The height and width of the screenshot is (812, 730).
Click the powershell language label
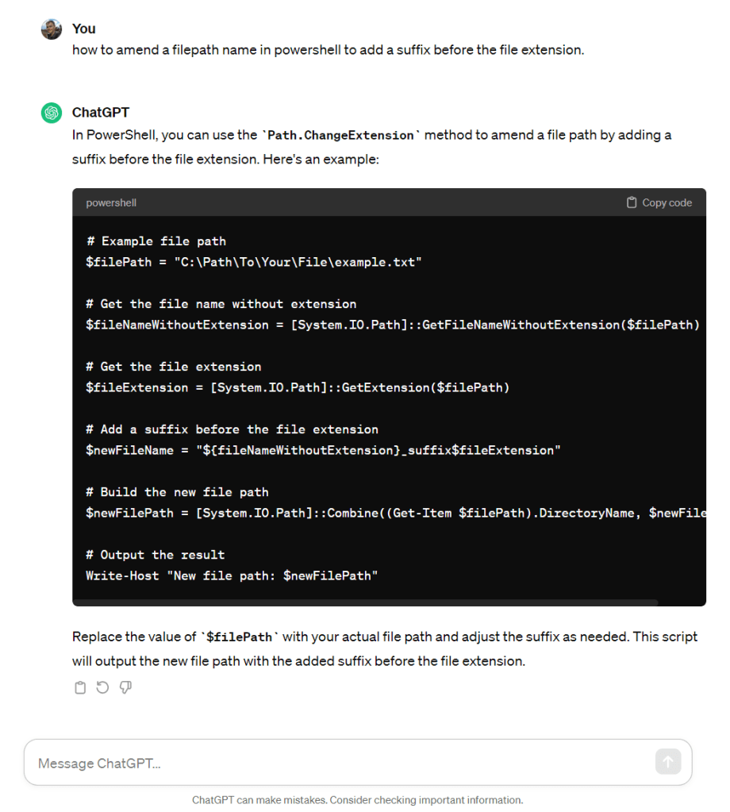pyautogui.click(x=111, y=202)
